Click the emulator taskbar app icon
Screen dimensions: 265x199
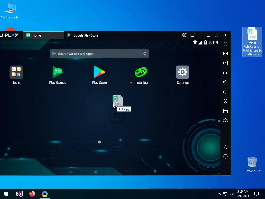tap(45, 194)
